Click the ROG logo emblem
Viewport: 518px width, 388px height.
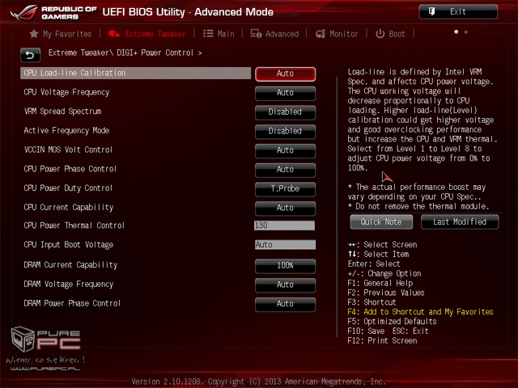coord(23,12)
